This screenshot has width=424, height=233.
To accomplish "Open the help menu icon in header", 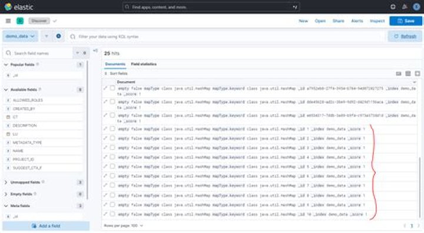I will pyautogui.click(x=393, y=7).
